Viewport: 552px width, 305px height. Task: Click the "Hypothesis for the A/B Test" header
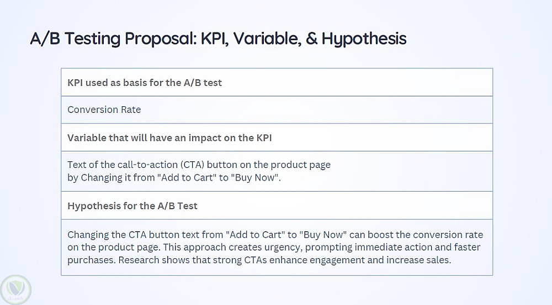pos(132,206)
